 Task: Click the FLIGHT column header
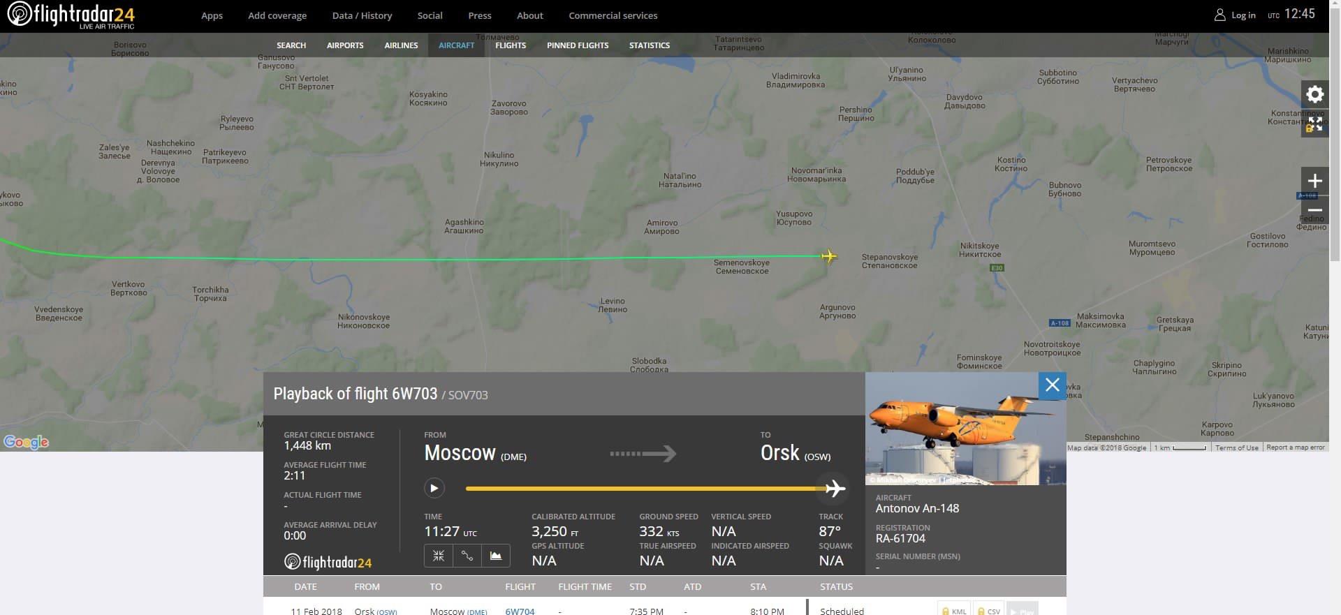click(x=520, y=586)
